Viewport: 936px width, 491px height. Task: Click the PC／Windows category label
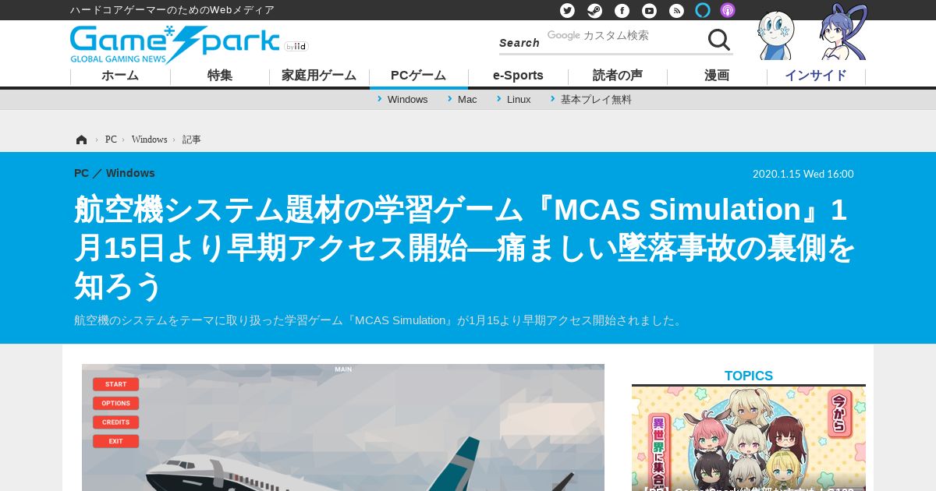tap(115, 173)
